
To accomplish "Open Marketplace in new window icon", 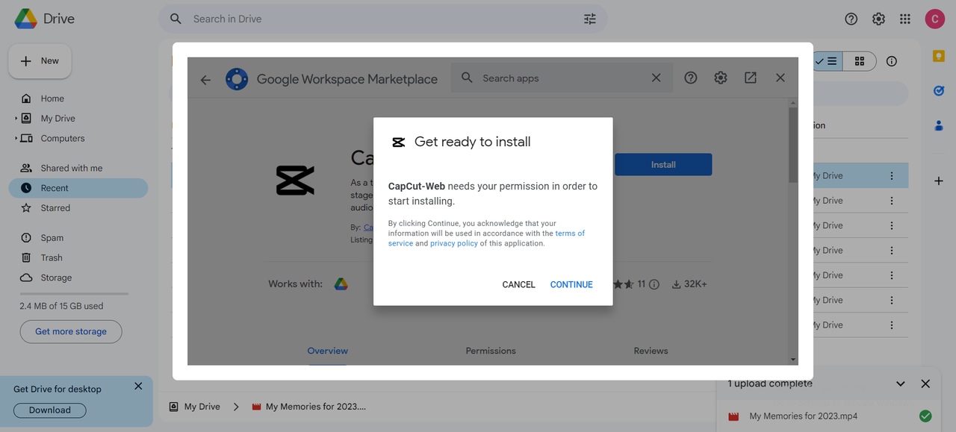I will [751, 78].
